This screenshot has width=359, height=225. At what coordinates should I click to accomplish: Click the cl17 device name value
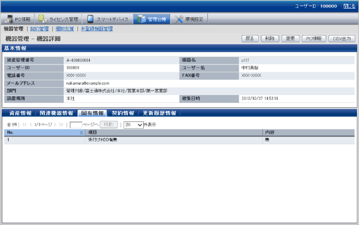pos(245,60)
